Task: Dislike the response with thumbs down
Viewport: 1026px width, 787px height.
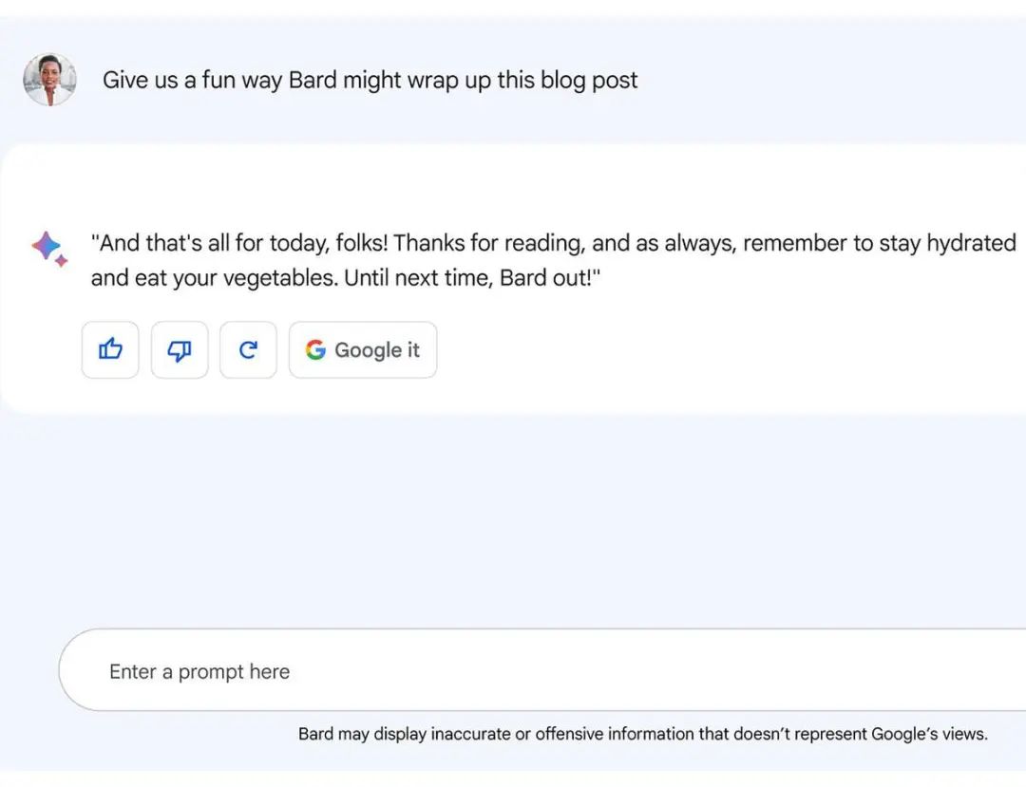Action: 180,350
